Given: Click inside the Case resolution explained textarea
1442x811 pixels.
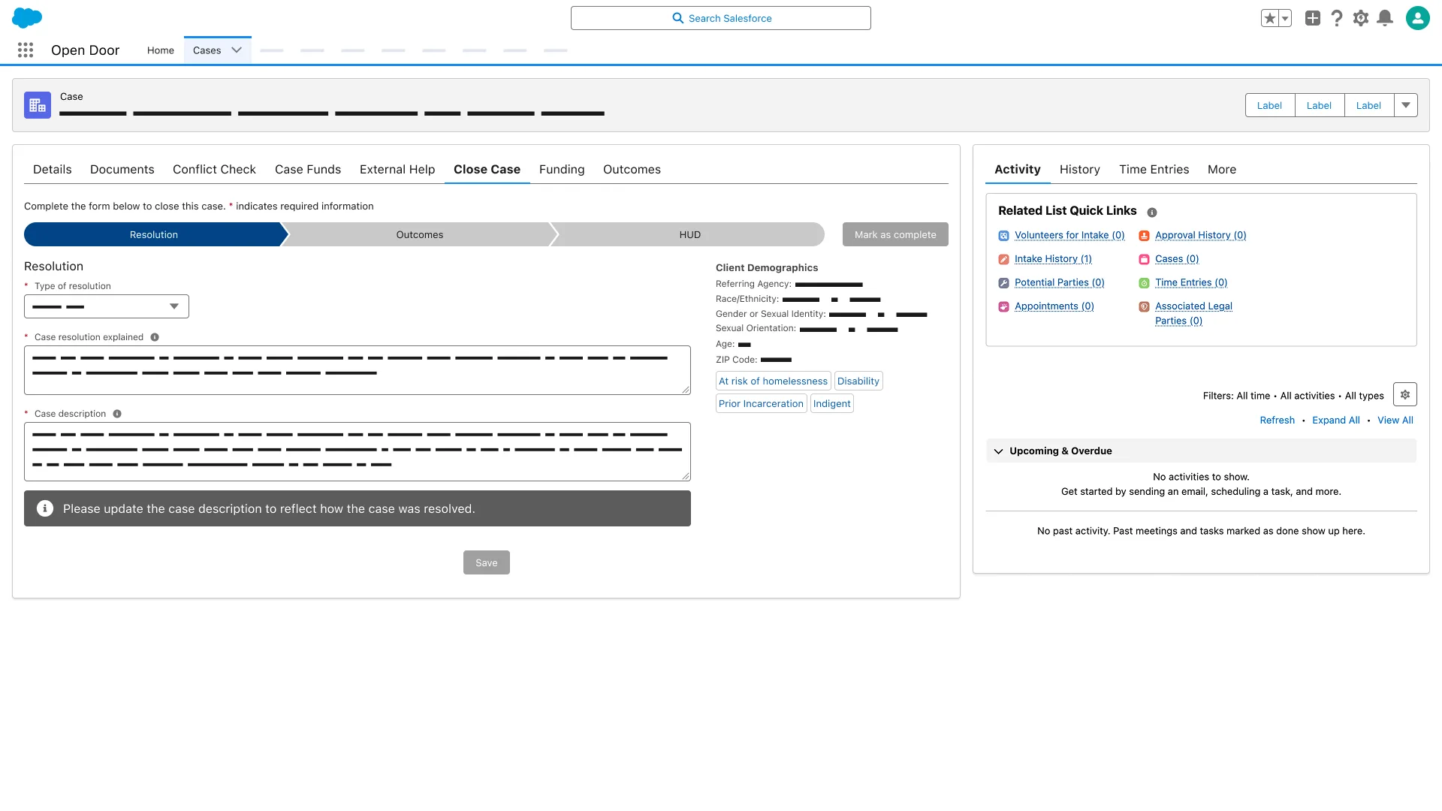Looking at the screenshot, I should (x=357, y=370).
